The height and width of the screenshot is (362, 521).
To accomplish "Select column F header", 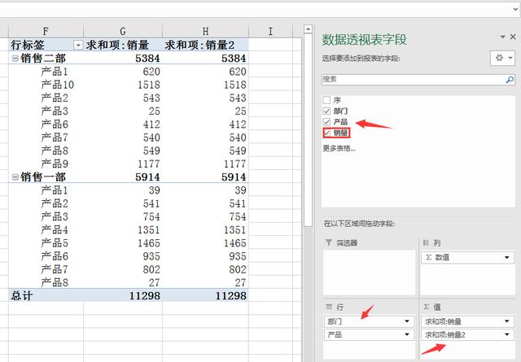I will [46, 31].
